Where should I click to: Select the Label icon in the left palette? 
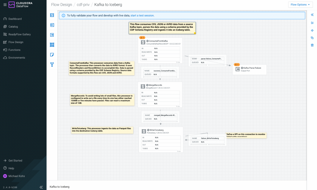coord(52,55)
